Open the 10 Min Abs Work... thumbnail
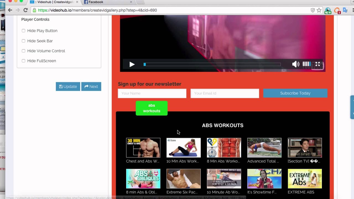Screen dimensions: 354x199 pyautogui.click(x=183, y=148)
